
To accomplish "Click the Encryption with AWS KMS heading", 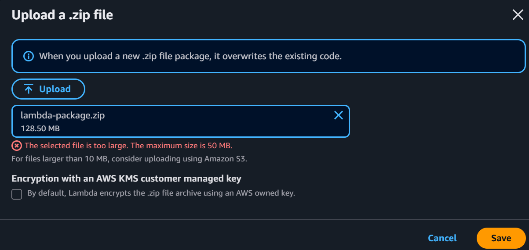I will [127, 179].
